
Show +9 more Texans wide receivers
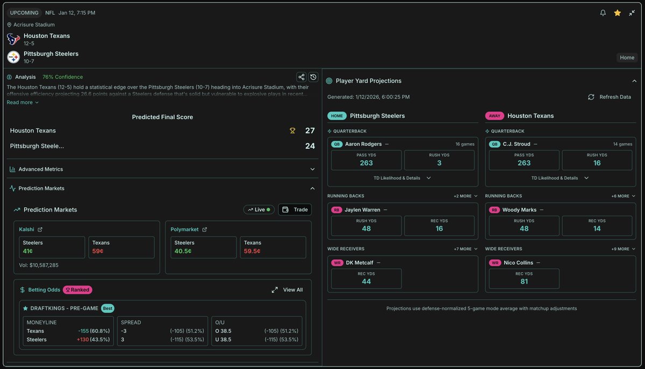pos(623,249)
